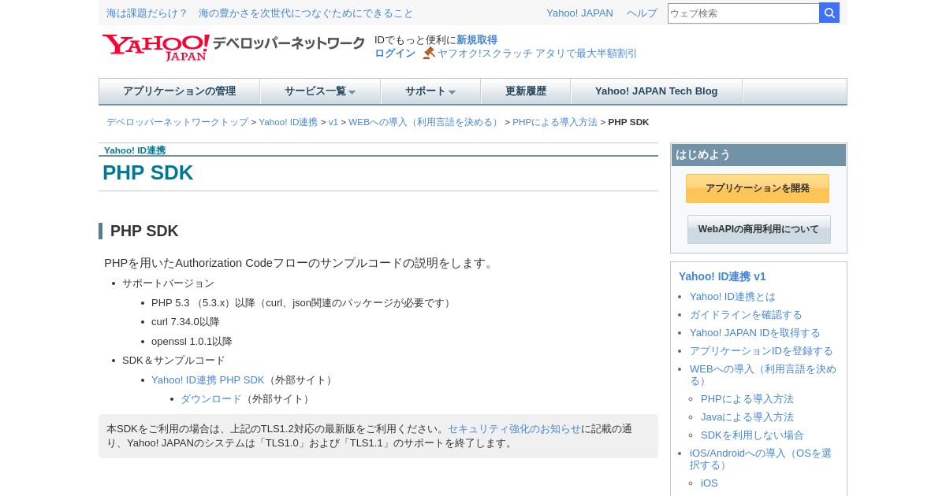Open sidebar PHPによる導入方法 link
The image size is (946, 496).
click(747, 399)
